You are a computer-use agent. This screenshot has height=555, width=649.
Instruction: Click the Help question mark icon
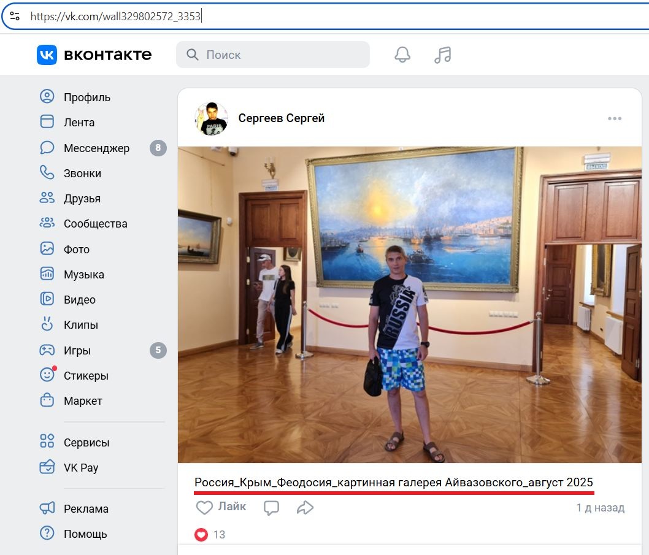[47, 534]
